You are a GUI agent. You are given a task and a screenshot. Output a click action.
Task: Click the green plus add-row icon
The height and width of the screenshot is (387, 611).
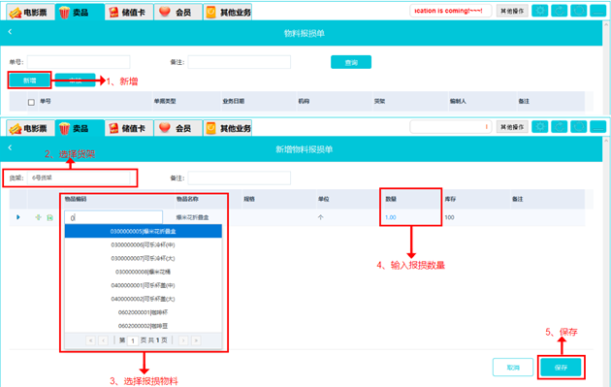(38, 217)
